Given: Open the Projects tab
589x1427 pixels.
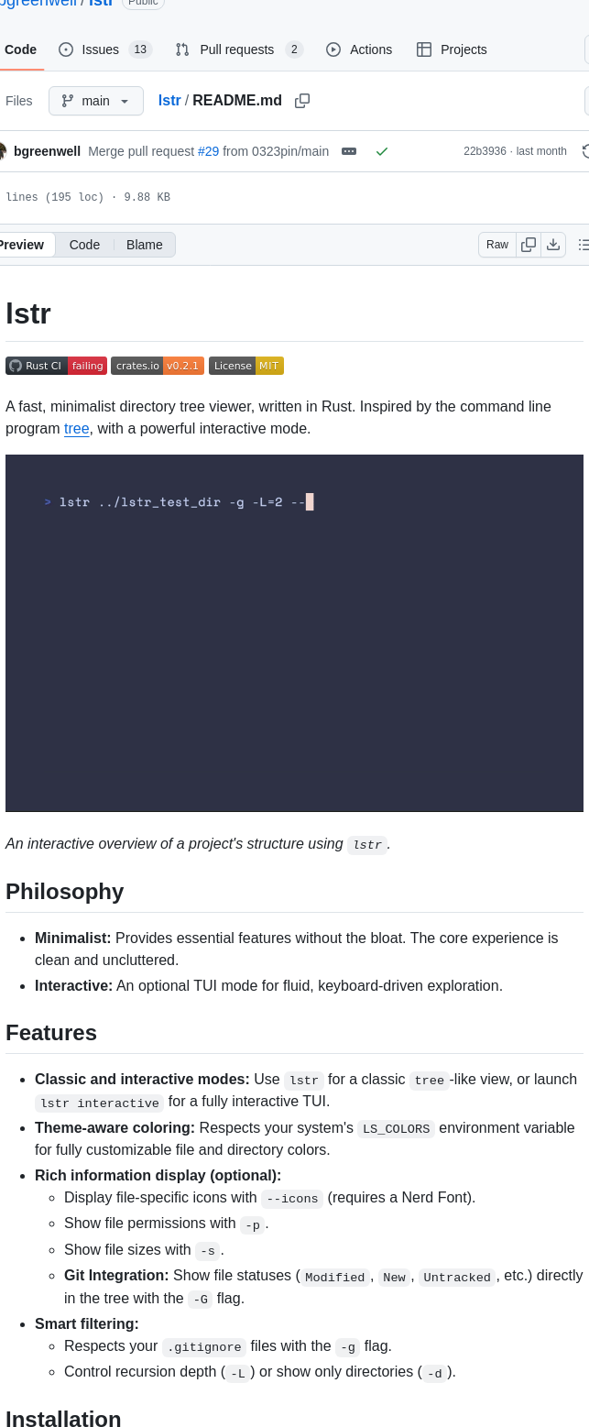Looking at the screenshot, I should click(452, 49).
